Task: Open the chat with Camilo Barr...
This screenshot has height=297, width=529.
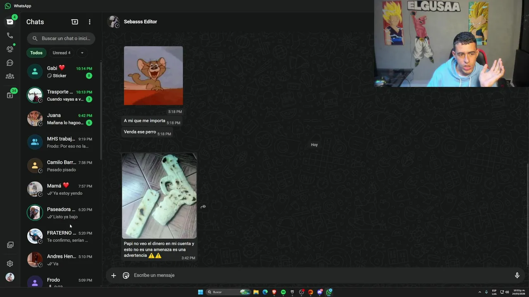Action: (60, 166)
